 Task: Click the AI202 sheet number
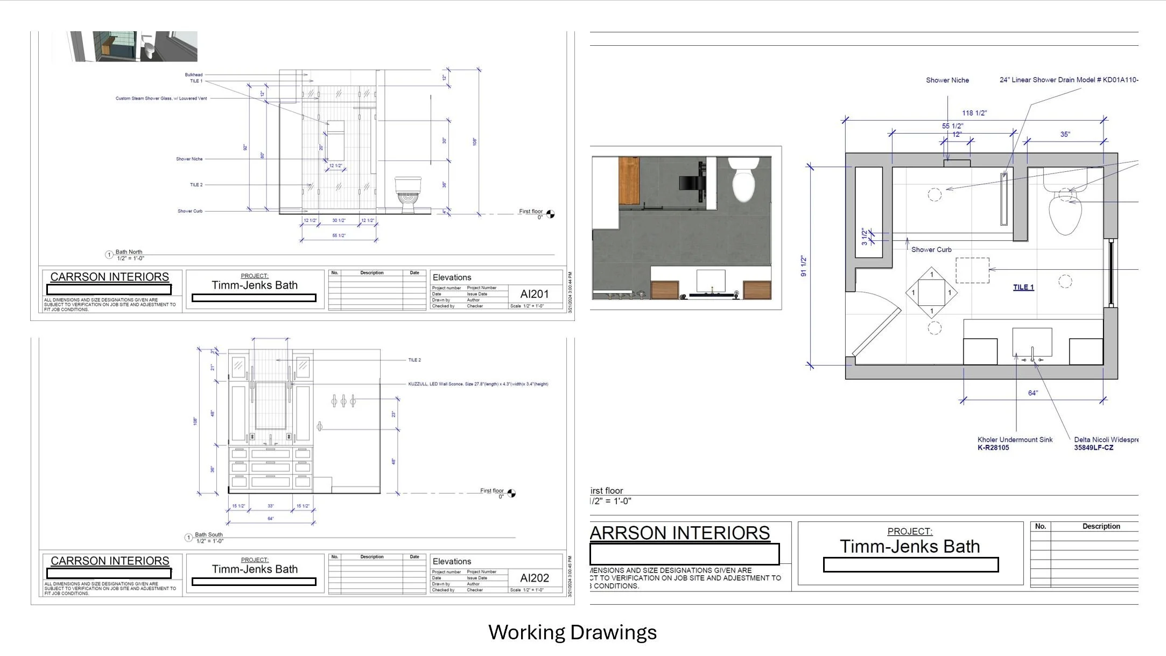coord(534,578)
